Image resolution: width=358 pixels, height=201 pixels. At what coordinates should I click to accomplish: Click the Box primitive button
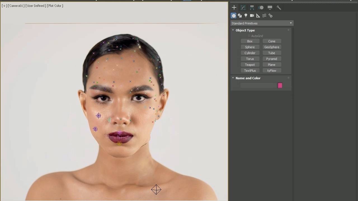250,41
